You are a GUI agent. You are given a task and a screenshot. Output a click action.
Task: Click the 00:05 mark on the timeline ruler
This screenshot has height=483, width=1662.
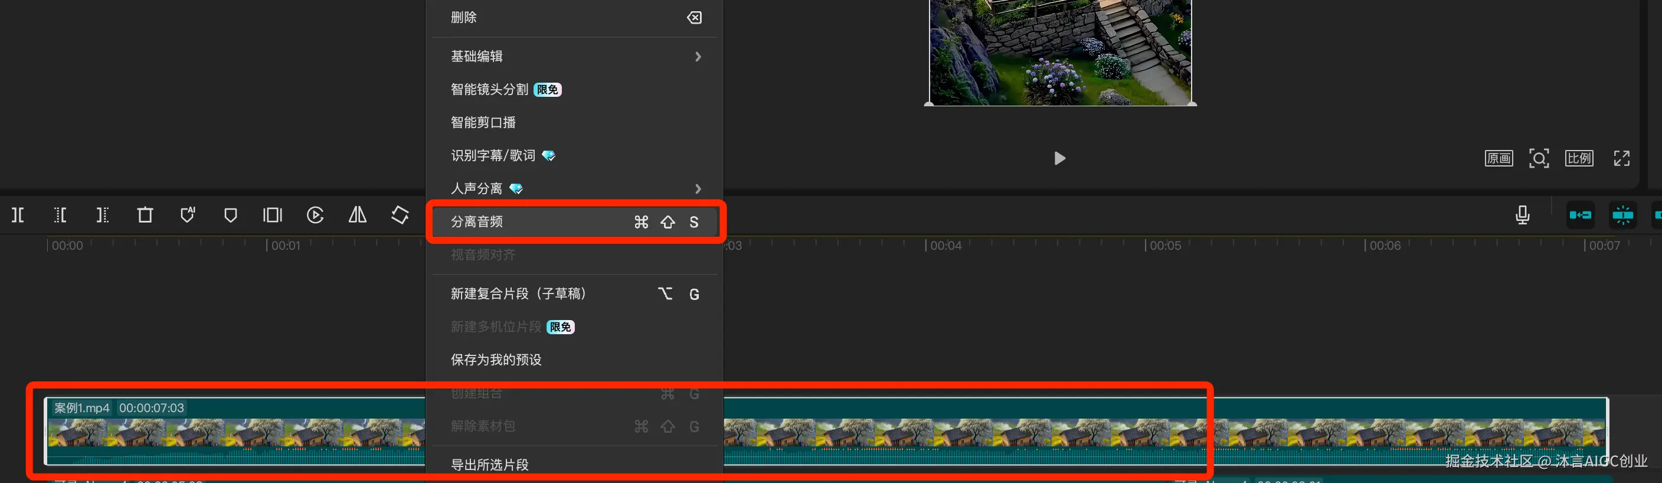[1164, 246]
